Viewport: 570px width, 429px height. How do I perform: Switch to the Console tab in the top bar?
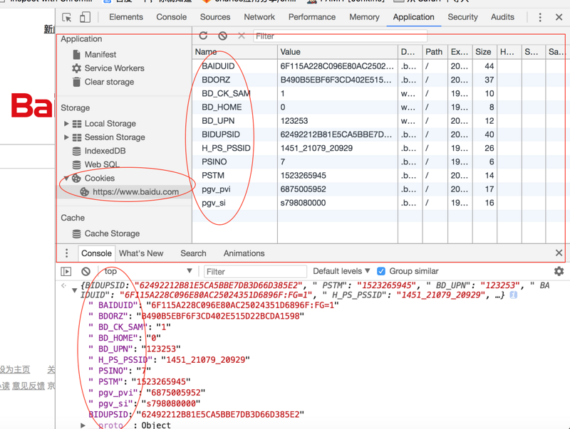(171, 17)
